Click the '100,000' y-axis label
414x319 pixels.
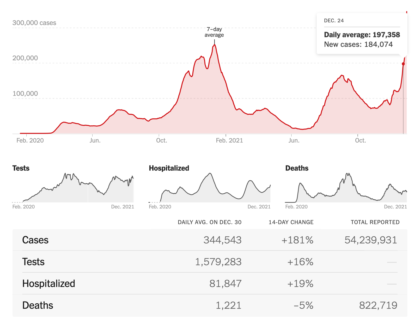[25, 93]
